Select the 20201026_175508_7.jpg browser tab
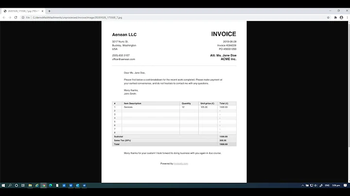350x196 pixels. coord(23,11)
